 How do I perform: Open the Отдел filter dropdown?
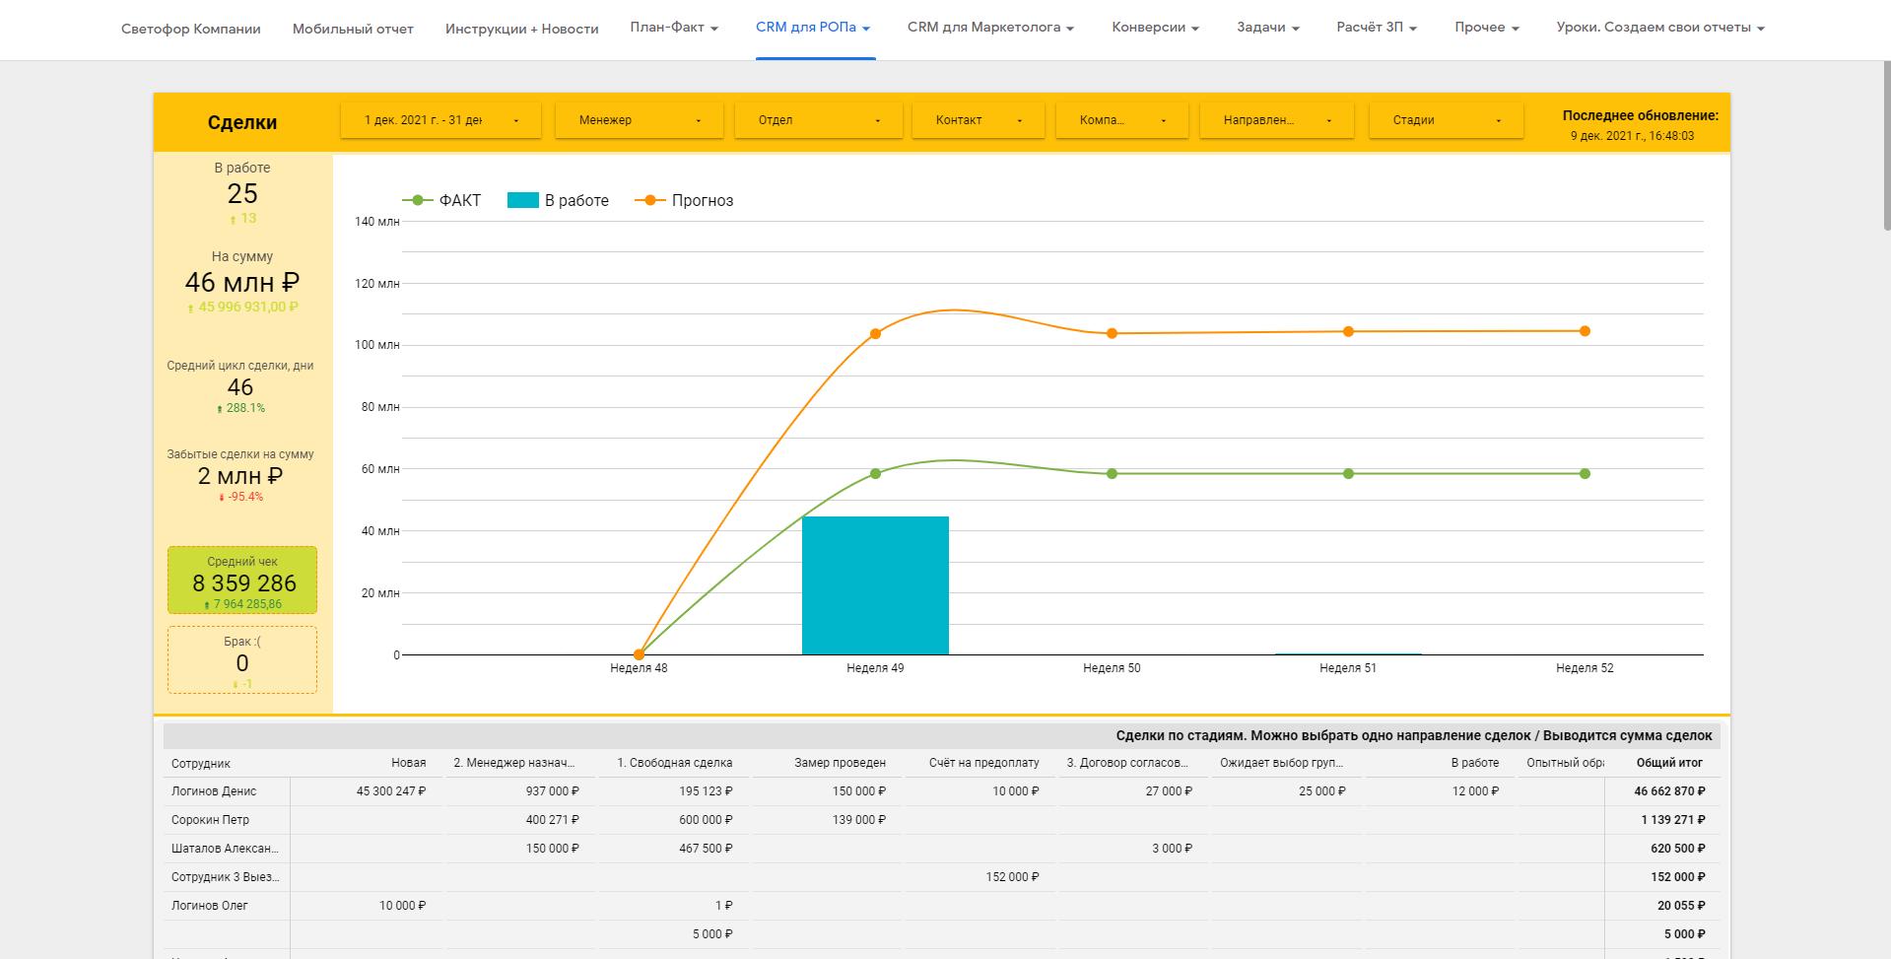[x=818, y=120]
